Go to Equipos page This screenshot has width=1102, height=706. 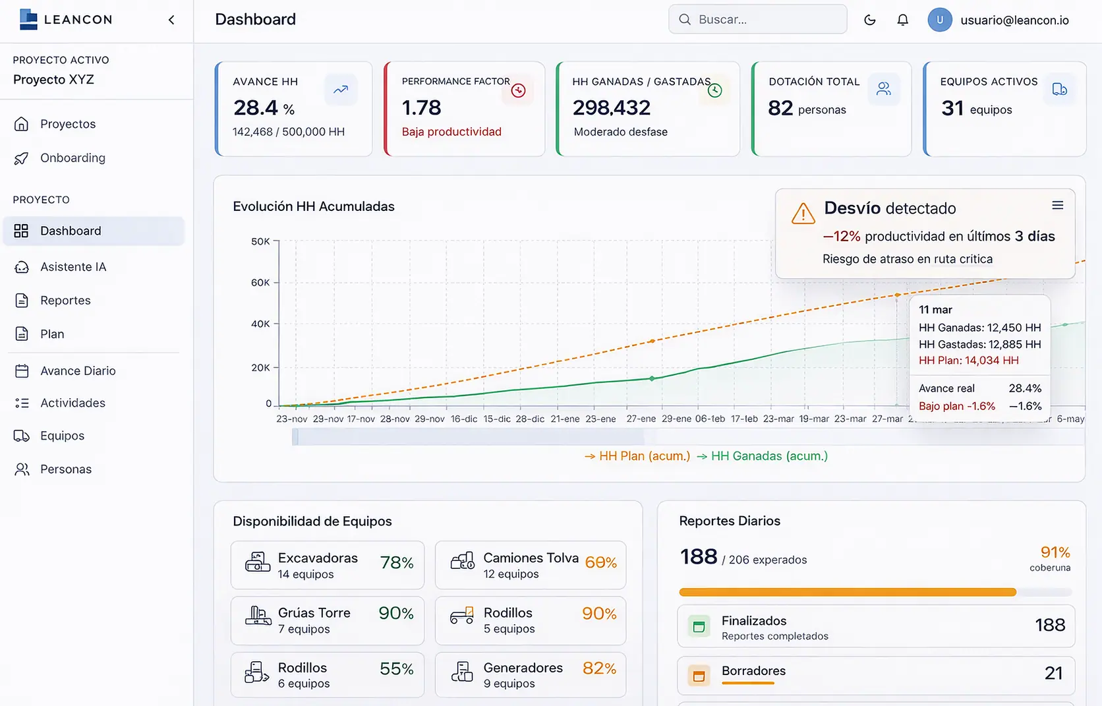pos(94,436)
